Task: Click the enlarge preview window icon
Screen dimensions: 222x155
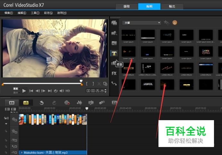Action: 105,84
